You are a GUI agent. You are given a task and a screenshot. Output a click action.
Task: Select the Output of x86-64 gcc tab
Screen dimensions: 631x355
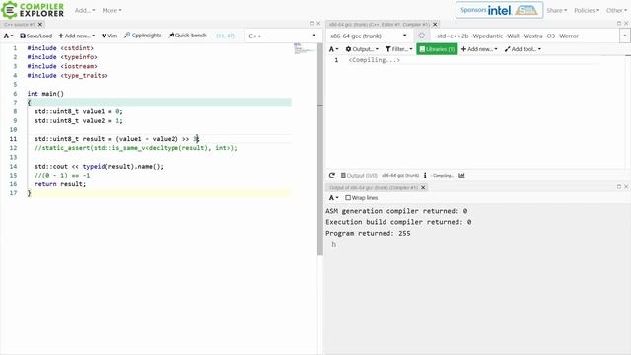point(373,187)
